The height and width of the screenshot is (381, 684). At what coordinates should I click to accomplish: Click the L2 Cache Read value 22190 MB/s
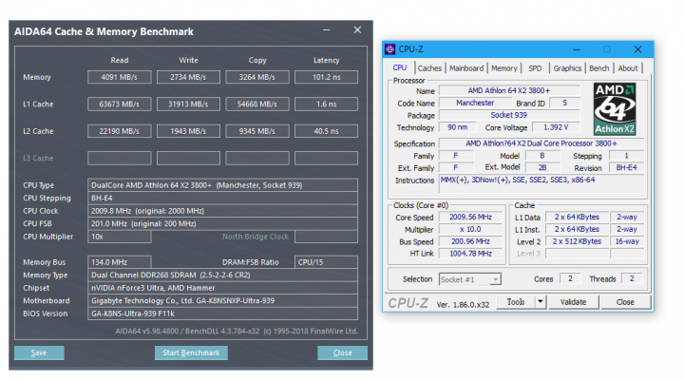coord(119,131)
